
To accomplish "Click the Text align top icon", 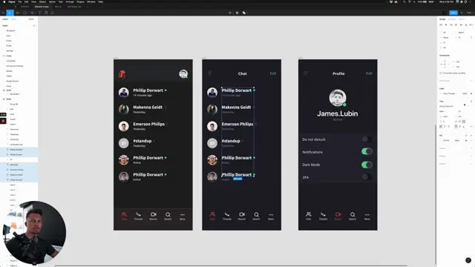I will pos(456,127).
